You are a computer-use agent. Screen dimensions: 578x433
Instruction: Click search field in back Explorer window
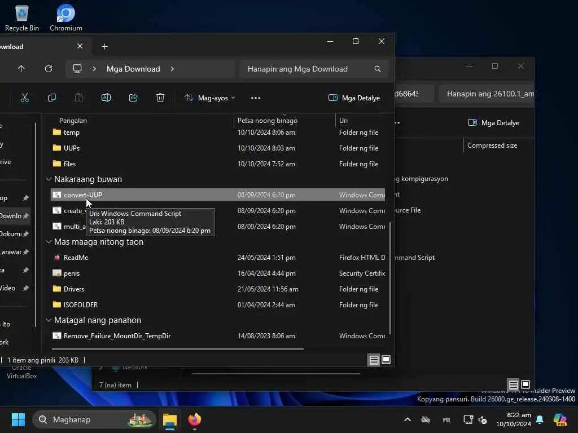pyautogui.click(x=486, y=94)
